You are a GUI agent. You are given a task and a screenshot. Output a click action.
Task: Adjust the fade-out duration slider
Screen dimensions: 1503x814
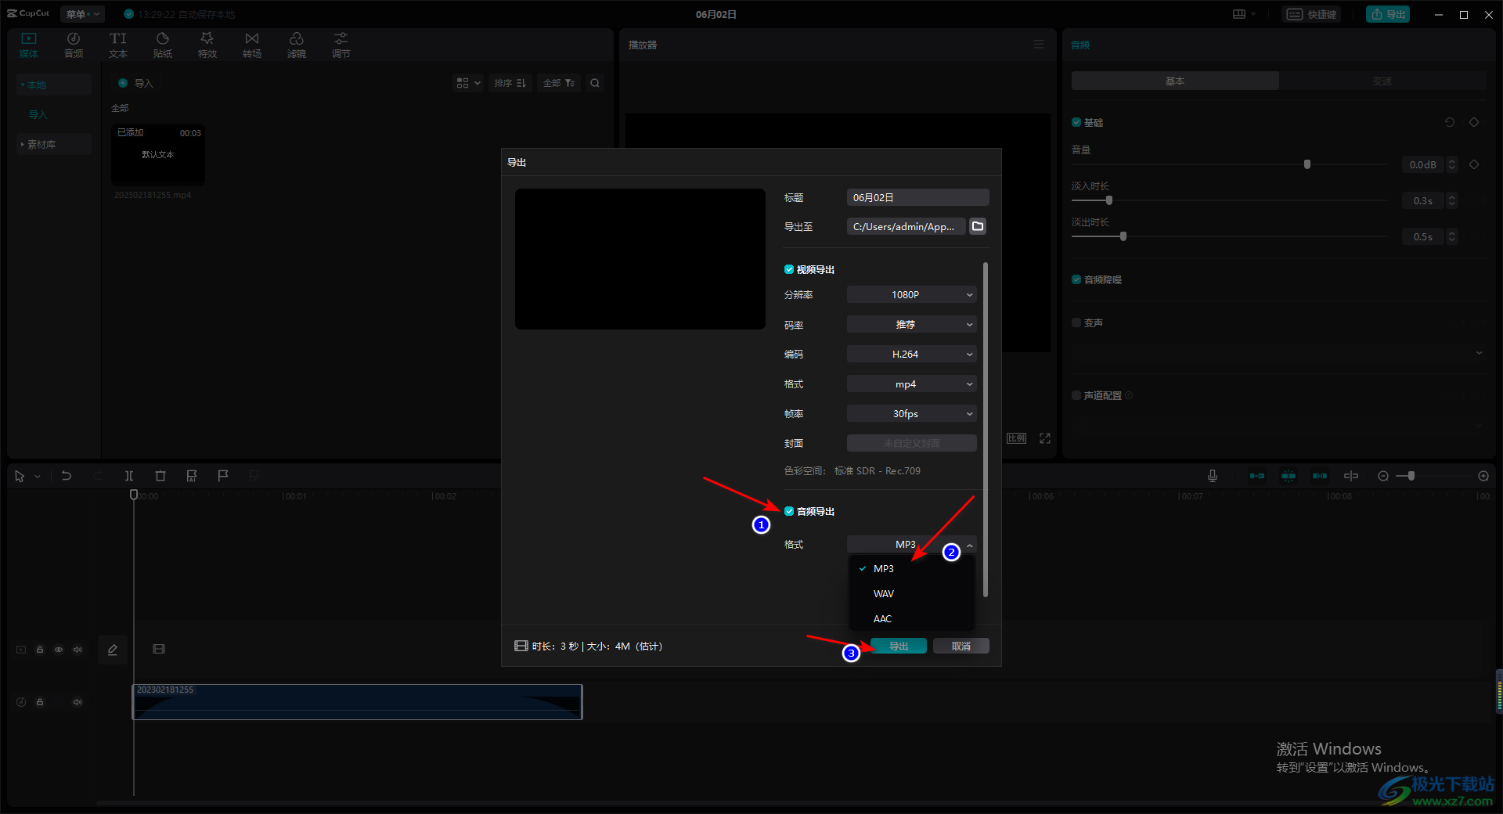tap(1123, 236)
